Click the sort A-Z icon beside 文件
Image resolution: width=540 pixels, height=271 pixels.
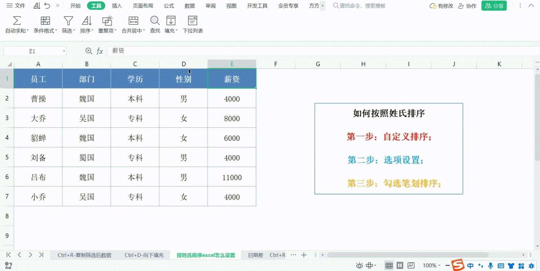(37, 6)
